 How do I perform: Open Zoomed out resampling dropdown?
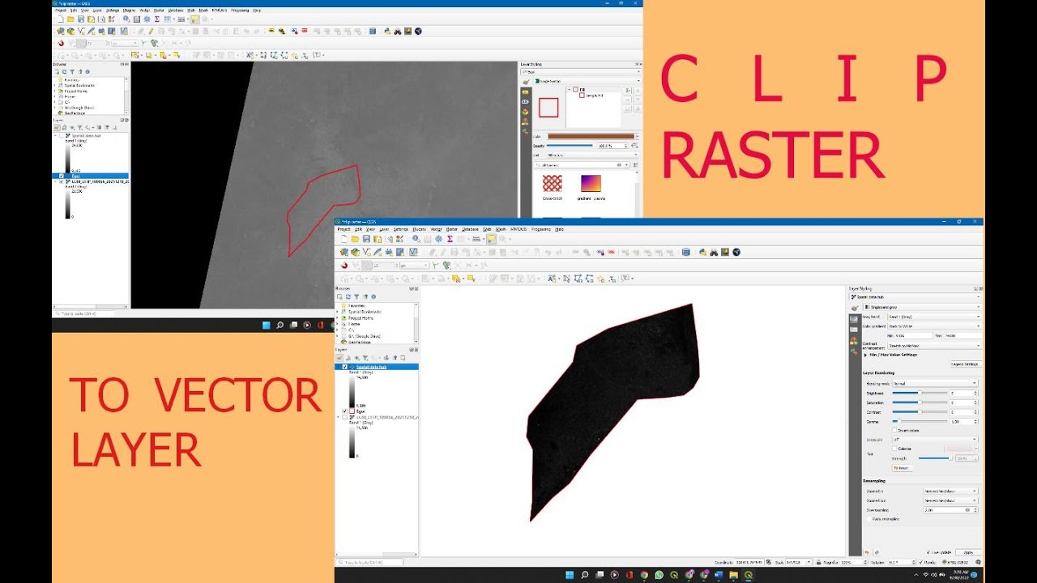[950, 500]
